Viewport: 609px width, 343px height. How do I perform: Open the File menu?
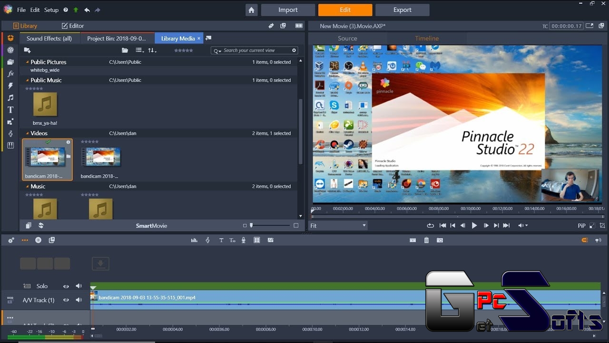[x=21, y=10]
